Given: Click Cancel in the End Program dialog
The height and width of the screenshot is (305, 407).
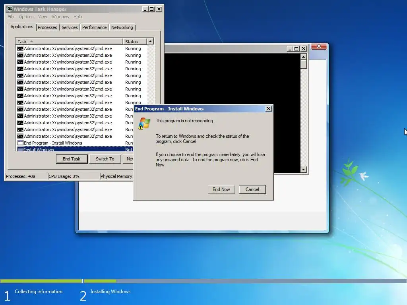Looking at the screenshot, I should point(252,189).
